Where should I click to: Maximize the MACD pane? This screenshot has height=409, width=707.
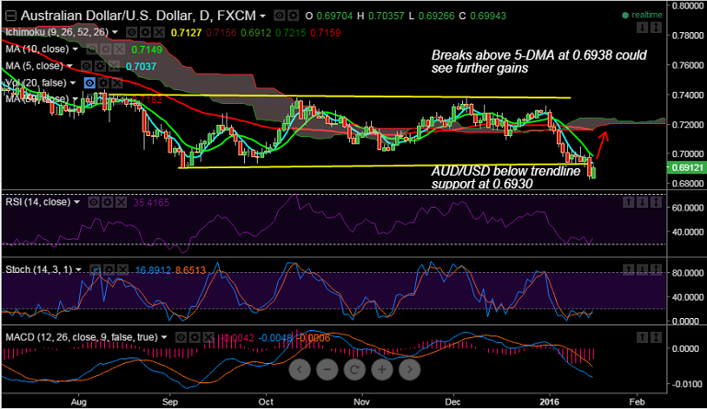(x=655, y=337)
